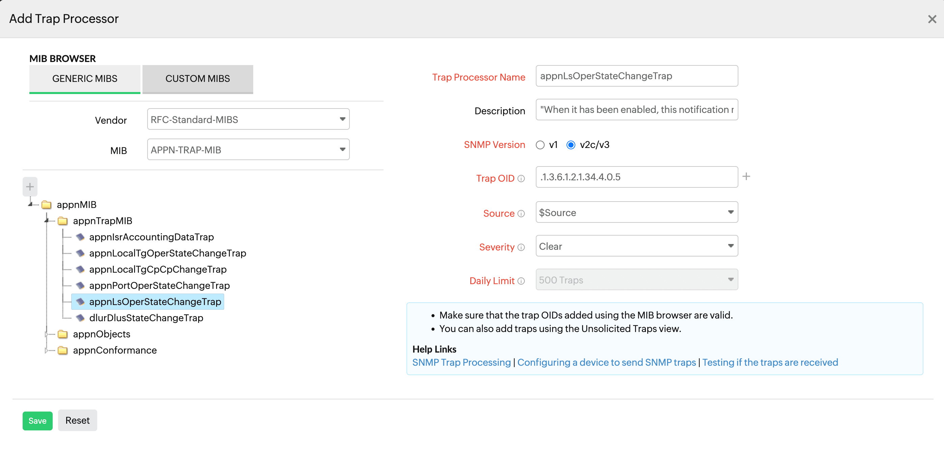Click the Trap Processor Name input field

click(x=636, y=76)
